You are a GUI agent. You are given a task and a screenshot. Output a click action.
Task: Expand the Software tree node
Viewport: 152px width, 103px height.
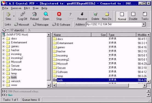pos(4,70)
